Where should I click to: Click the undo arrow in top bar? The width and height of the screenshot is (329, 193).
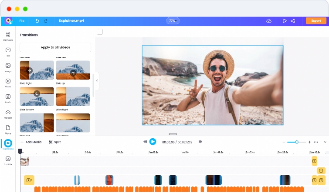click(37, 21)
